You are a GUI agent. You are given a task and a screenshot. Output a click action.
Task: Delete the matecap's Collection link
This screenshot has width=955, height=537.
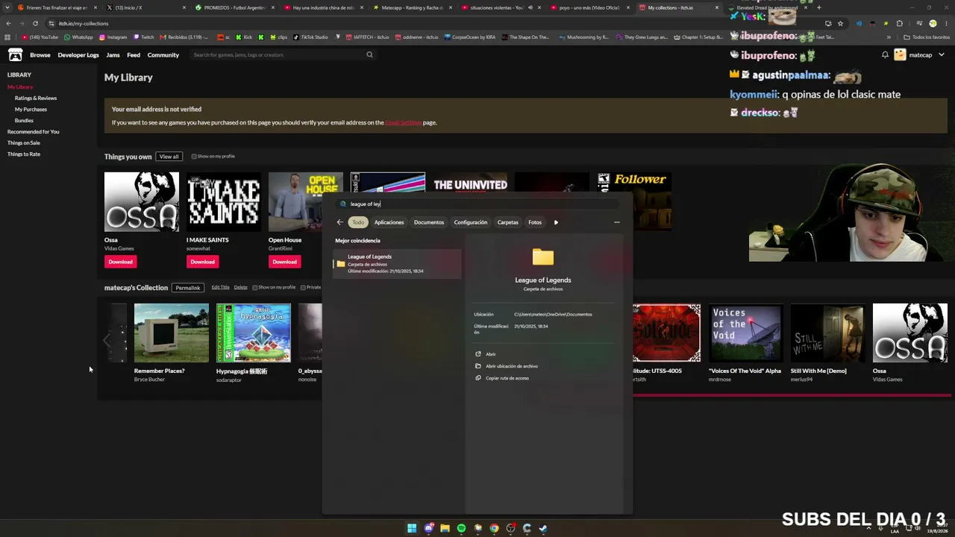(240, 287)
